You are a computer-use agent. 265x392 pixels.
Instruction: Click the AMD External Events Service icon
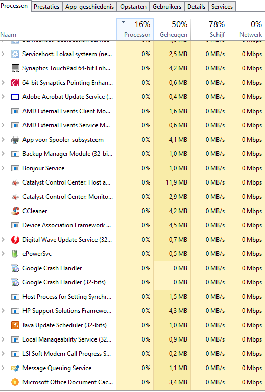[15, 125]
